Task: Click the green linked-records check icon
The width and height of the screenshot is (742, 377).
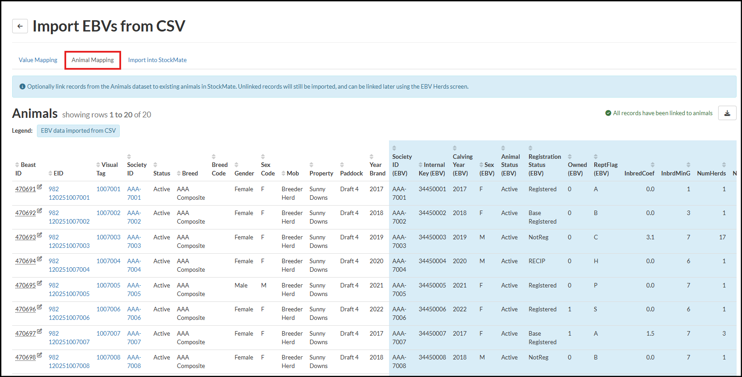Action: coord(608,113)
